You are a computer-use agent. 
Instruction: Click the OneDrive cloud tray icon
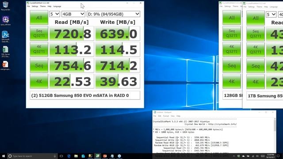pyautogui.click(x=243, y=156)
